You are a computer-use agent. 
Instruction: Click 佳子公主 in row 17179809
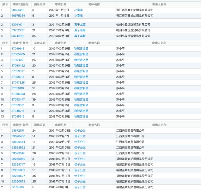tap(80, 187)
